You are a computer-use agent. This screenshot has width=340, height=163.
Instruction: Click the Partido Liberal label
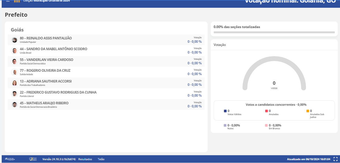tap(27, 96)
